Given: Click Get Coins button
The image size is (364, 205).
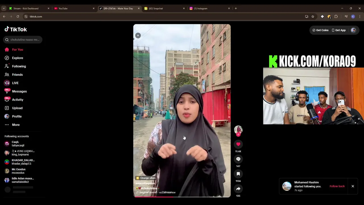Looking at the screenshot, I should tap(320, 30).
